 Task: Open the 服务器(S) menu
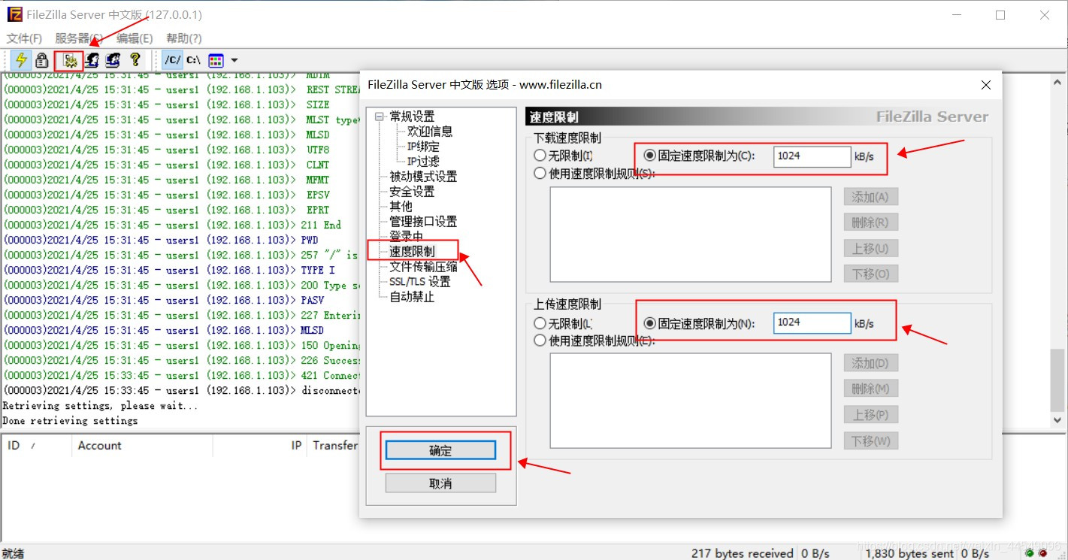79,38
